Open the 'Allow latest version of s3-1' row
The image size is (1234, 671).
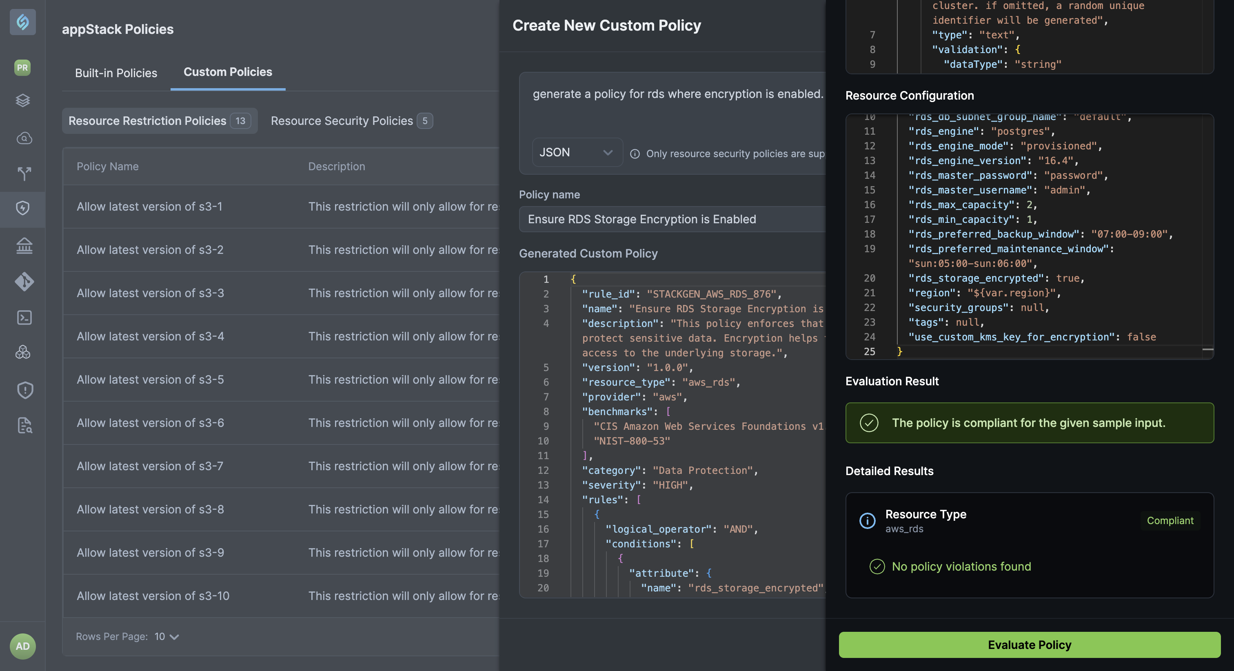coord(149,207)
